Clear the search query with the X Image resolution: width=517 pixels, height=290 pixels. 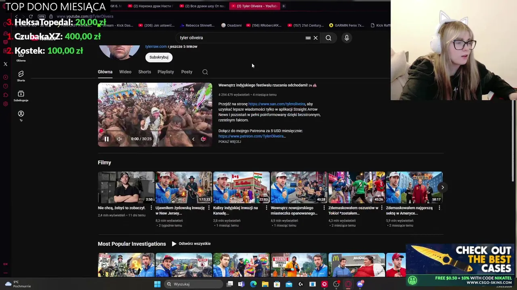(x=315, y=38)
